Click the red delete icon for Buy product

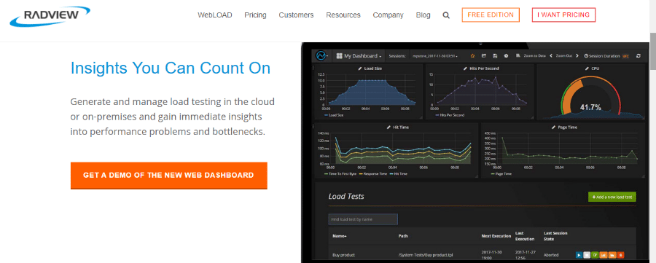(x=621, y=255)
